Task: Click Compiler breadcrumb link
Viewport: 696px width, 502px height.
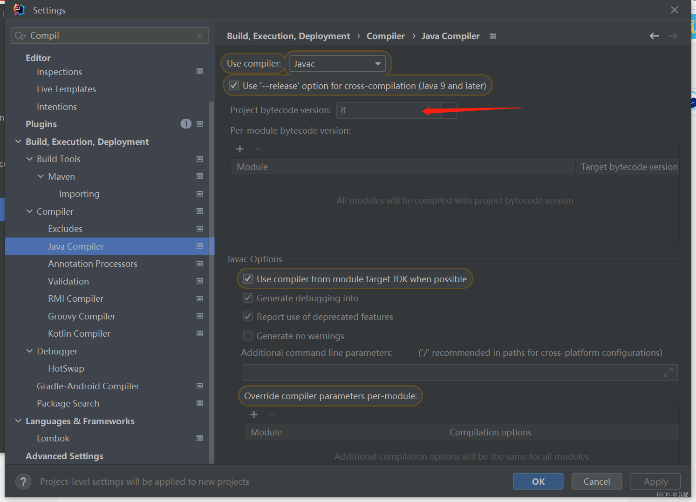Action: pyautogui.click(x=386, y=36)
